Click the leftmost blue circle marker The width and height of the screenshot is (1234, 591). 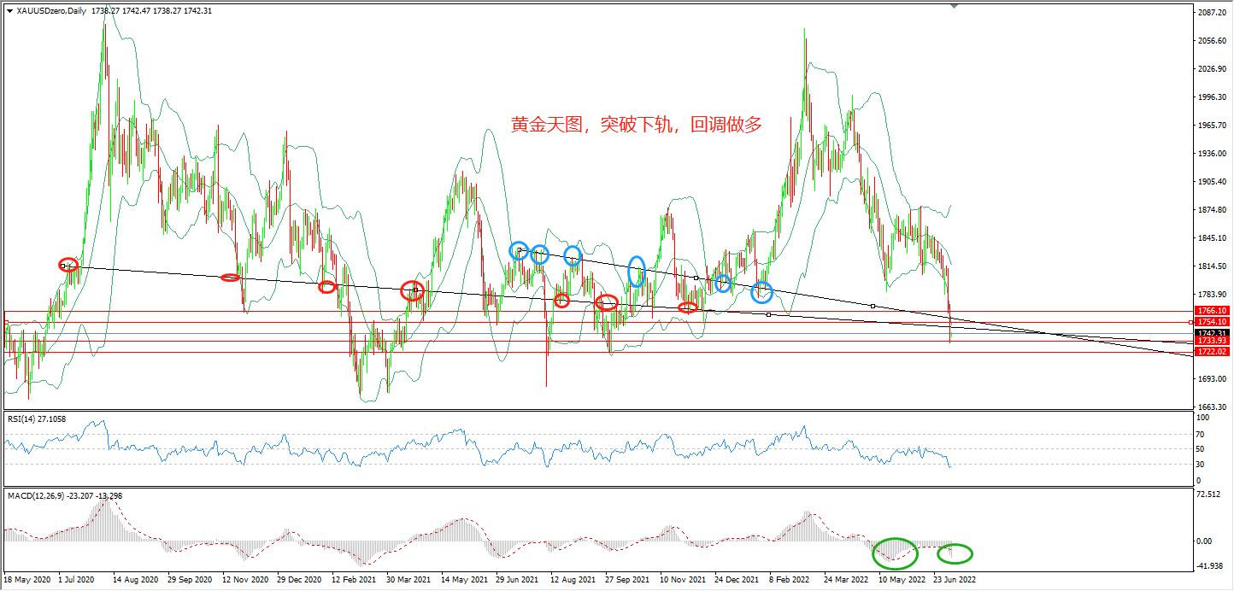[519, 250]
